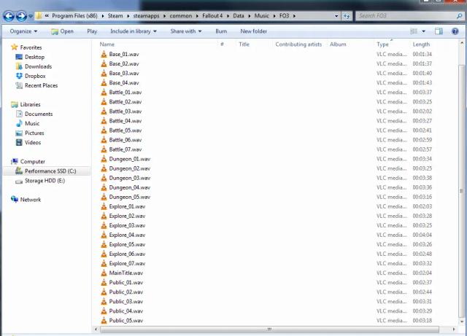
Task: Select file Public_02.wav
Action: (x=126, y=292)
